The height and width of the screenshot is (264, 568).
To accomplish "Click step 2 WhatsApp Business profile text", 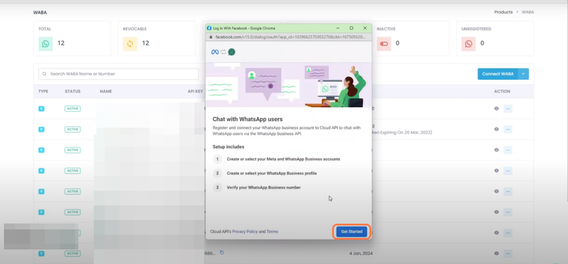I will (272, 173).
